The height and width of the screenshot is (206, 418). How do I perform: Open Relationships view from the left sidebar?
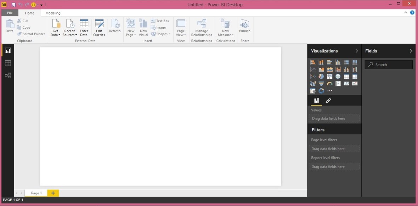(8, 75)
